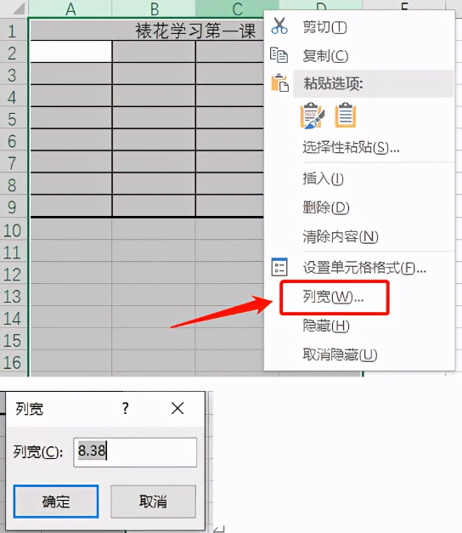Select row 7 header

pyautogui.click(x=12, y=163)
